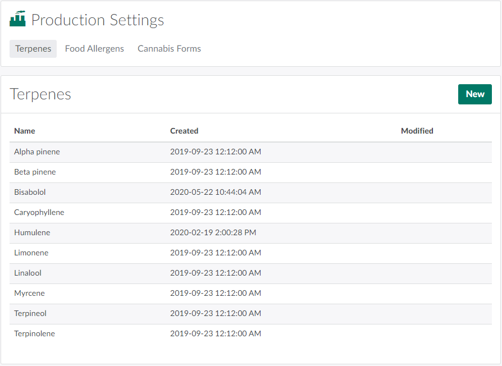Click the Humulene terpene row
This screenshot has width=502, height=366.
point(32,232)
